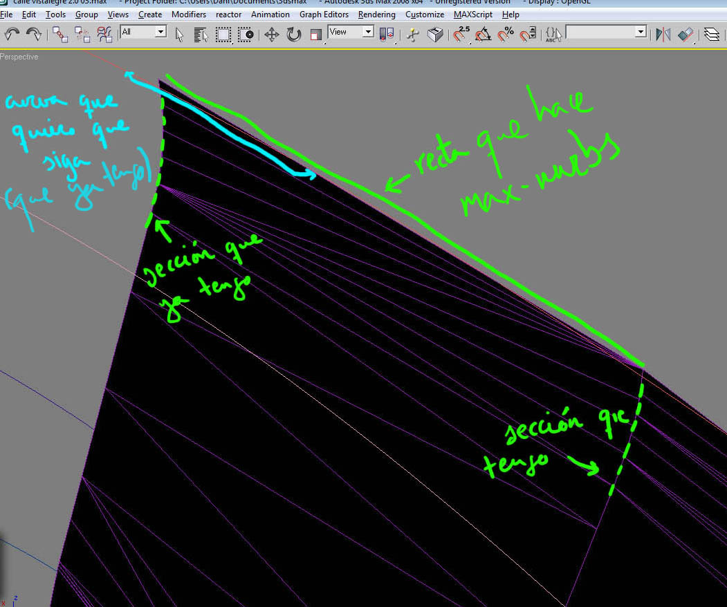Click the Unlink Selection icon
The height and width of the screenshot is (607, 727).
coord(82,35)
